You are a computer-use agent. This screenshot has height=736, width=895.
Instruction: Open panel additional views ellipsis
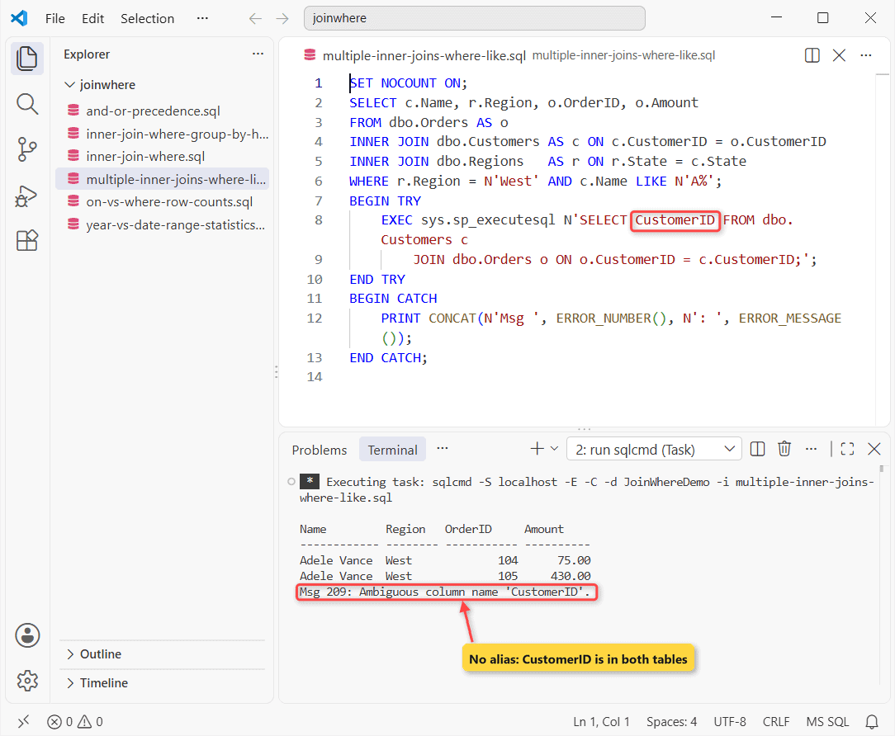pyautogui.click(x=443, y=448)
